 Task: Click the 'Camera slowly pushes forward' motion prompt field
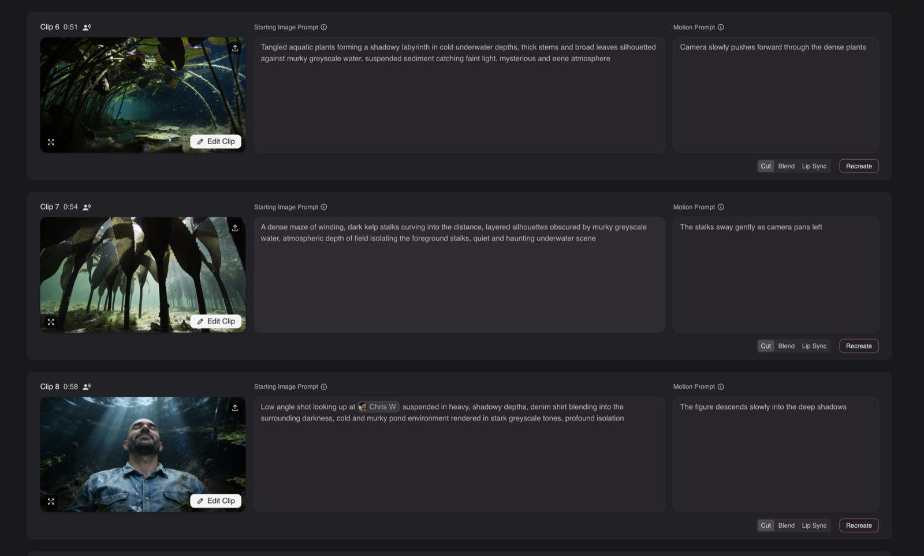pos(776,95)
